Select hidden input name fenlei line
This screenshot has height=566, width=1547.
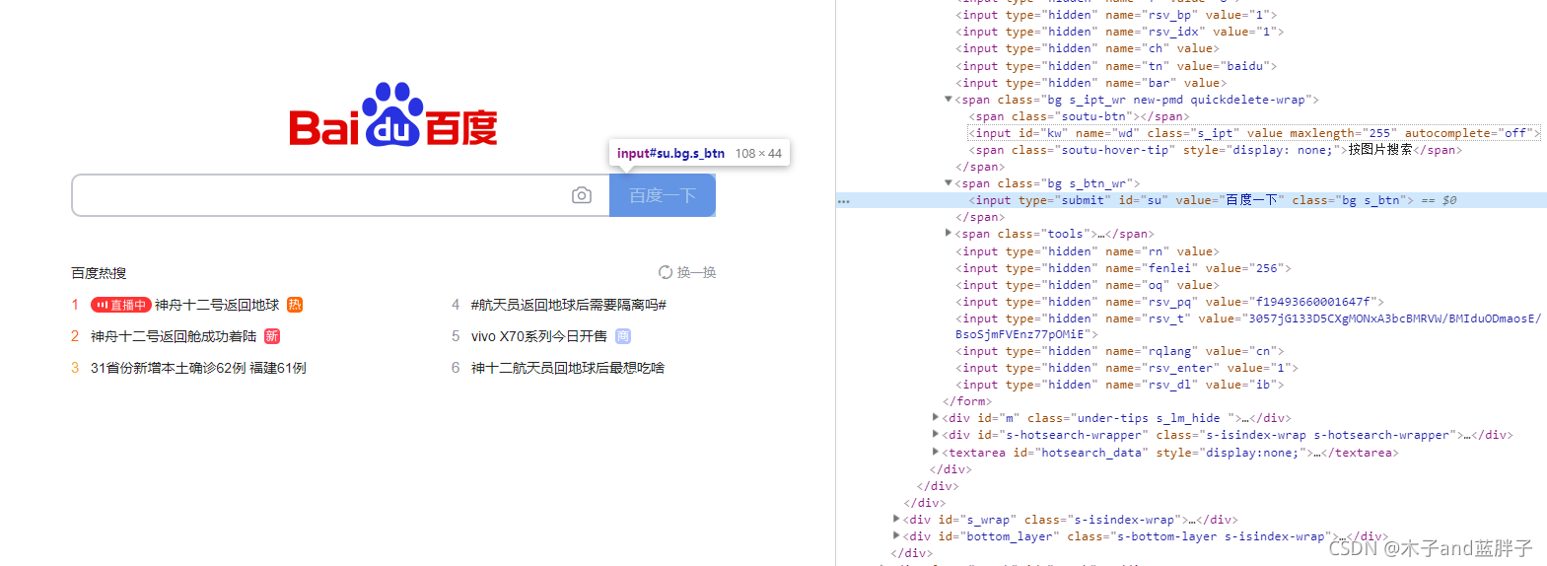[x=1123, y=268]
